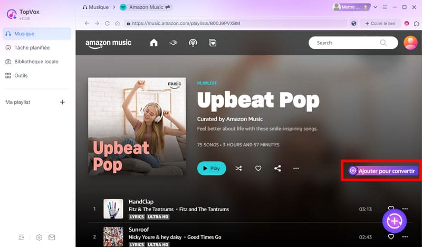Viewport: 422px width, 247px height.
Task: Click LYRICS badge on HandClap
Action: tap(137, 216)
